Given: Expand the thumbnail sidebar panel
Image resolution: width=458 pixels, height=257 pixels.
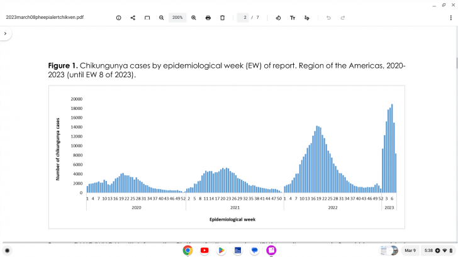Looking at the screenshot, I should coord(5,33).
